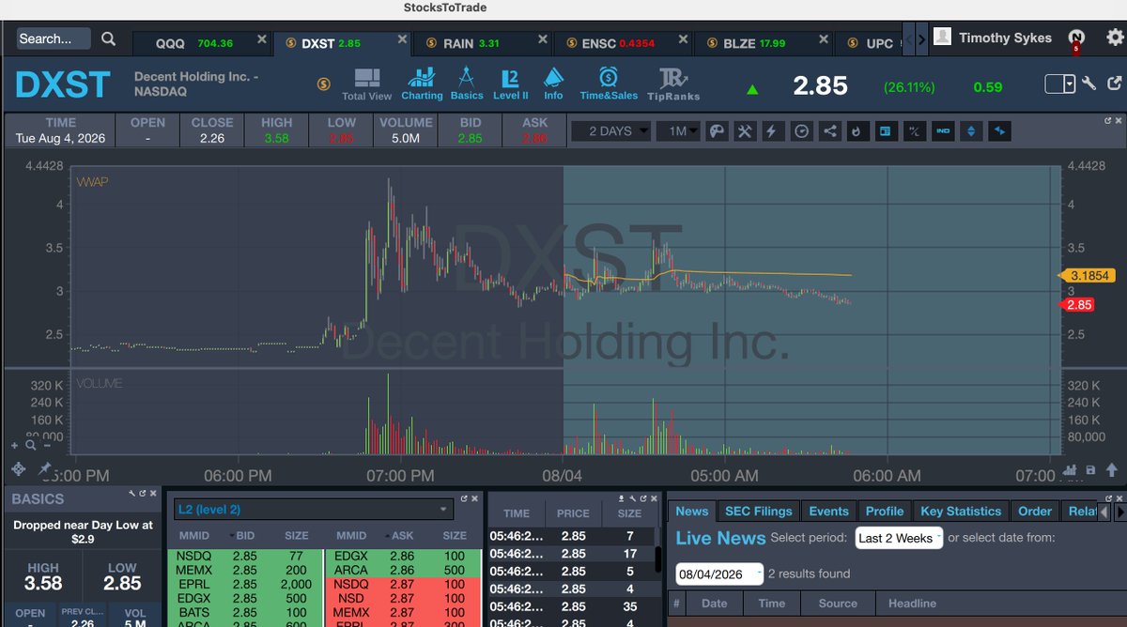Open the 1M interval dropdown

click(x=677, y=131)
